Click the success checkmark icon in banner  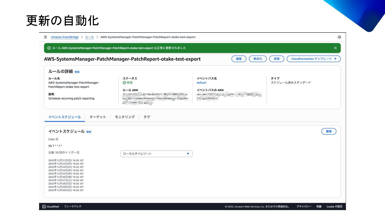pyautogui.click(x=49, y=48)
